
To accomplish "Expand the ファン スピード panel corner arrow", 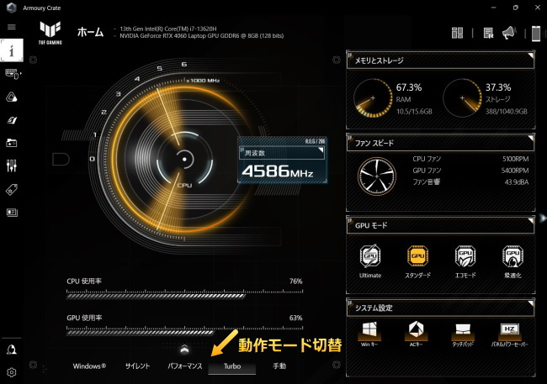I will coord(531,139).
